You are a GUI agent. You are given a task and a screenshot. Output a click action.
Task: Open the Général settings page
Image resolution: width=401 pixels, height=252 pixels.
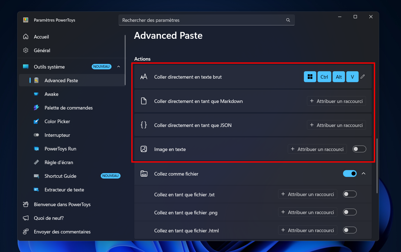pos(71,50)
